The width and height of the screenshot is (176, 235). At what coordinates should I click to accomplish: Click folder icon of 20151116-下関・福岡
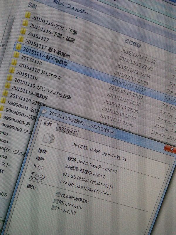pos(26,23)
